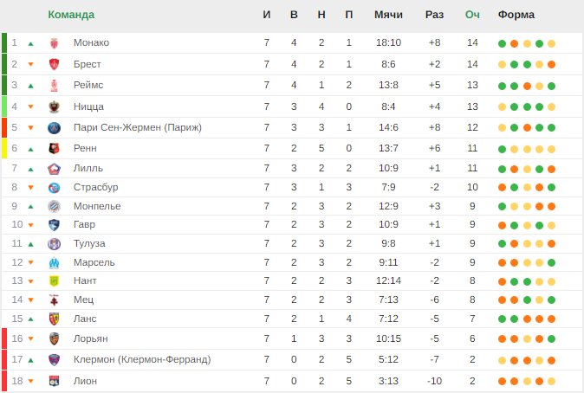Click the Lens club crest icon
This screenshot has width=584, height=393.
pyautogui.click(x=55, y=319)
